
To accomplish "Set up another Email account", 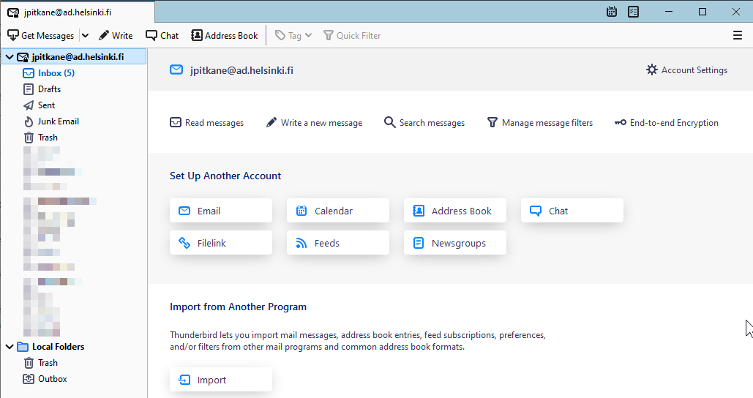I will tap(221, 211).
